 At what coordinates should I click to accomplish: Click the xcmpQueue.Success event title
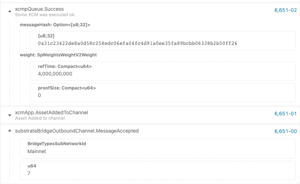pos(40,9)
